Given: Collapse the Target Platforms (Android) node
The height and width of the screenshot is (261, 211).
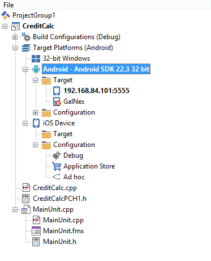Looking at the screenshot, I should click(x=15, y=48).
